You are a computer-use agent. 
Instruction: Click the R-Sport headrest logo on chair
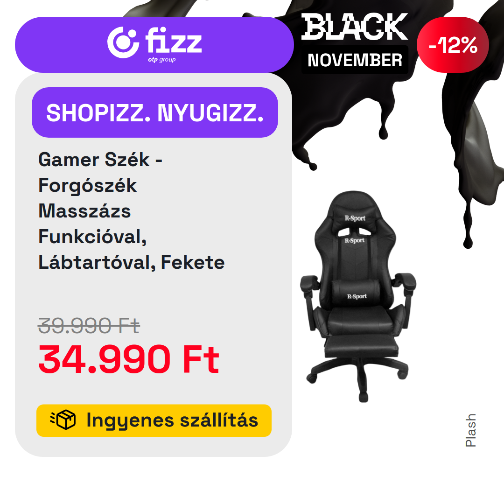[x=355, y=218]
